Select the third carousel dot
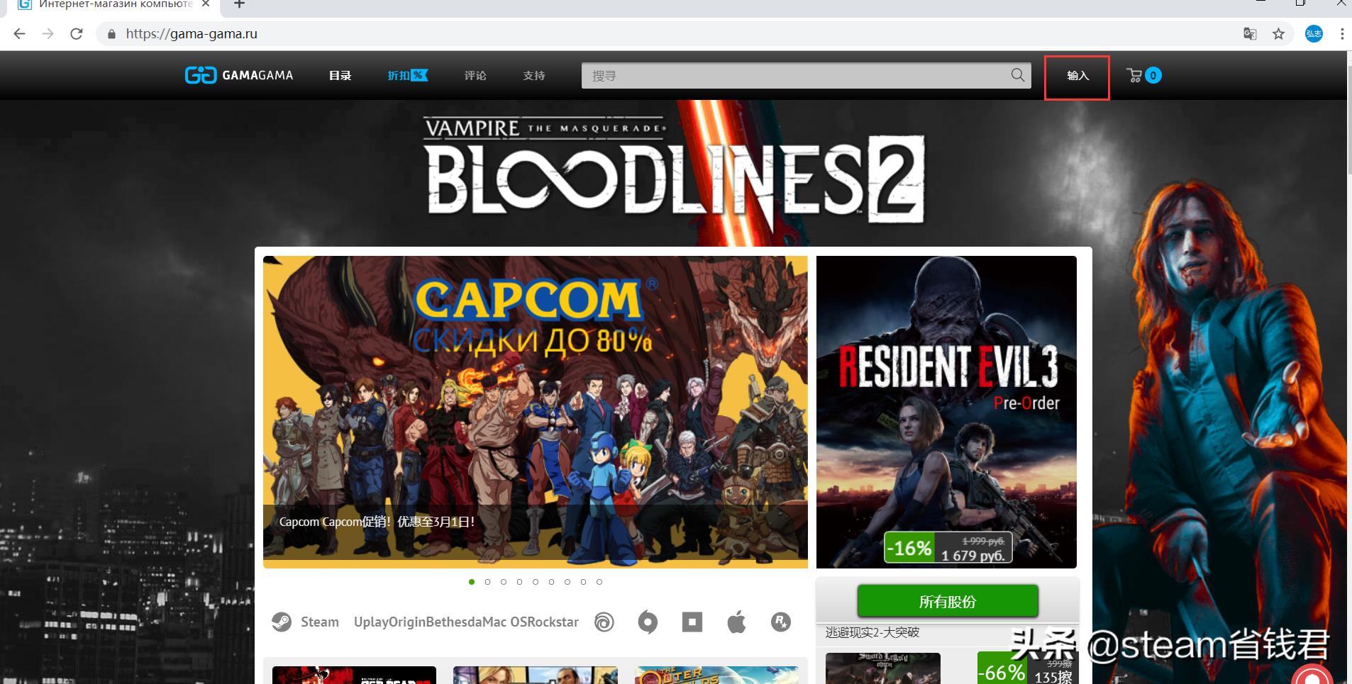1352x684 pixels. (x=504, y=582)
